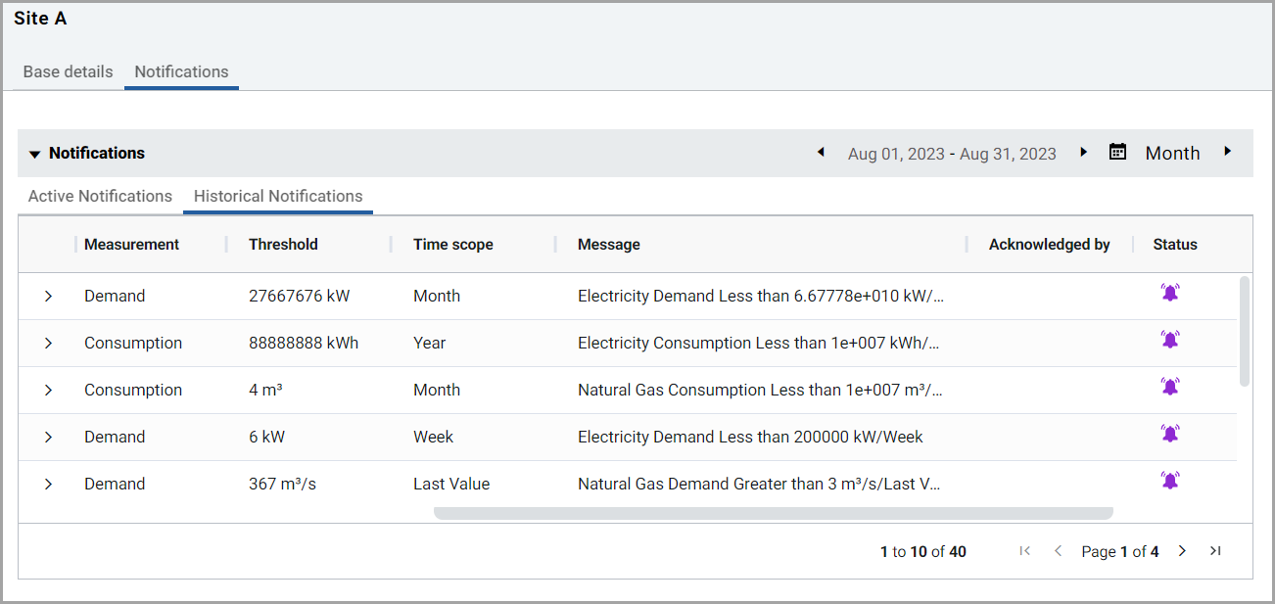Click the Threshold column header

point(283,245)
